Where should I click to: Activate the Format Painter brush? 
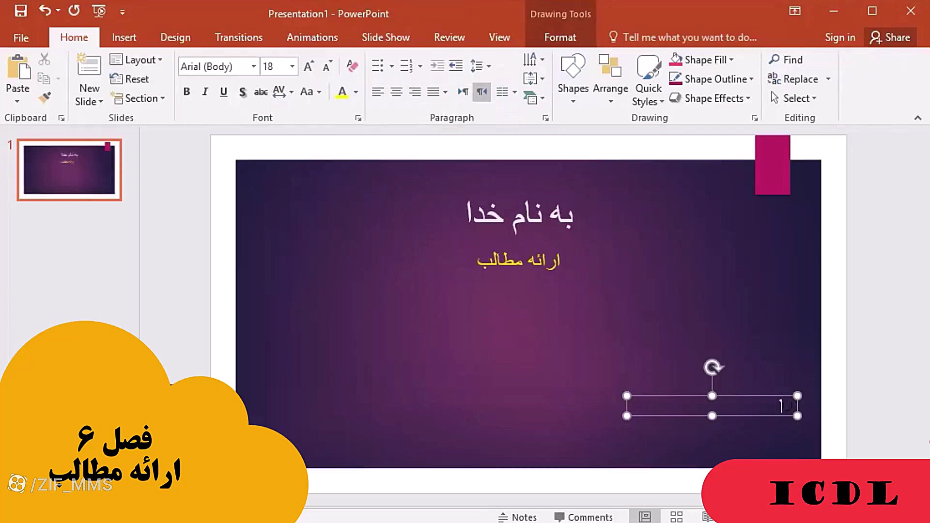pyautogui.click(x=44, y=98)
